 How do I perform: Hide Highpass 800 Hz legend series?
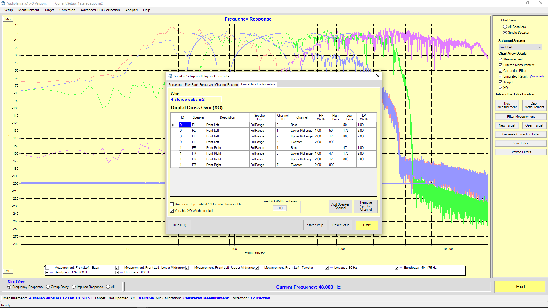point(117,273)
